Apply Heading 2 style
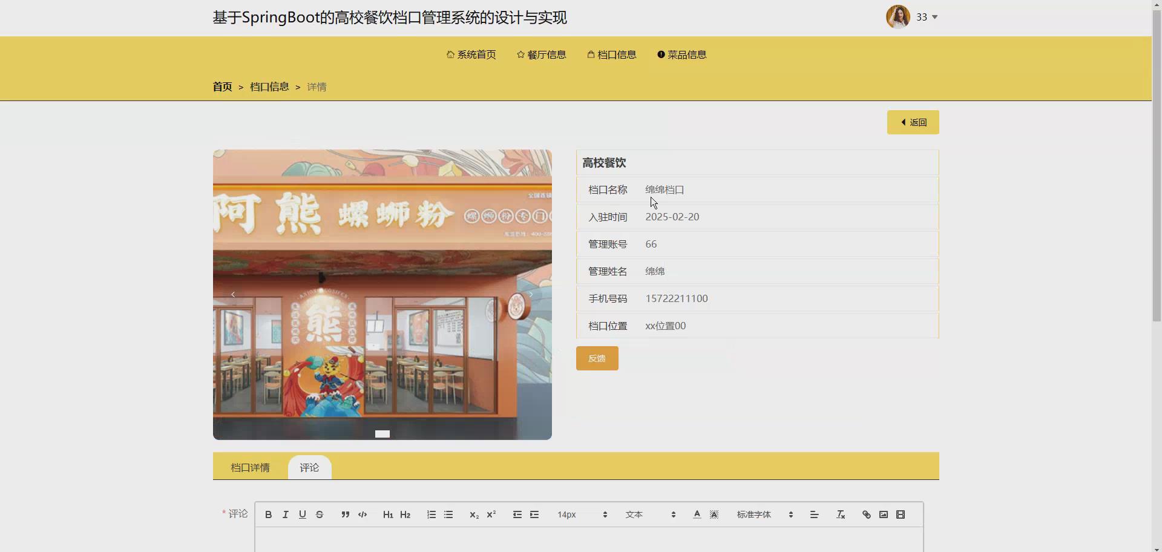The width and height of the screenshot is (1162, 552). (x=405, y=514)
